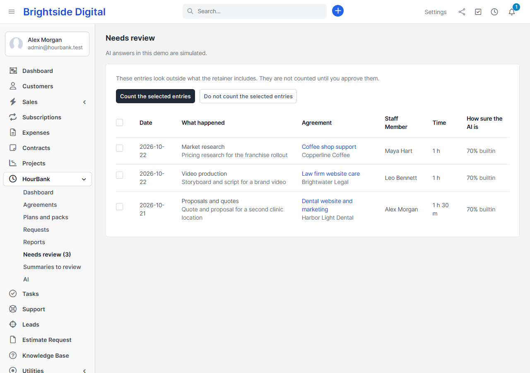The image size is (530, 373).
Task: Click the Projects chart icon
Action: coord(13,163)
